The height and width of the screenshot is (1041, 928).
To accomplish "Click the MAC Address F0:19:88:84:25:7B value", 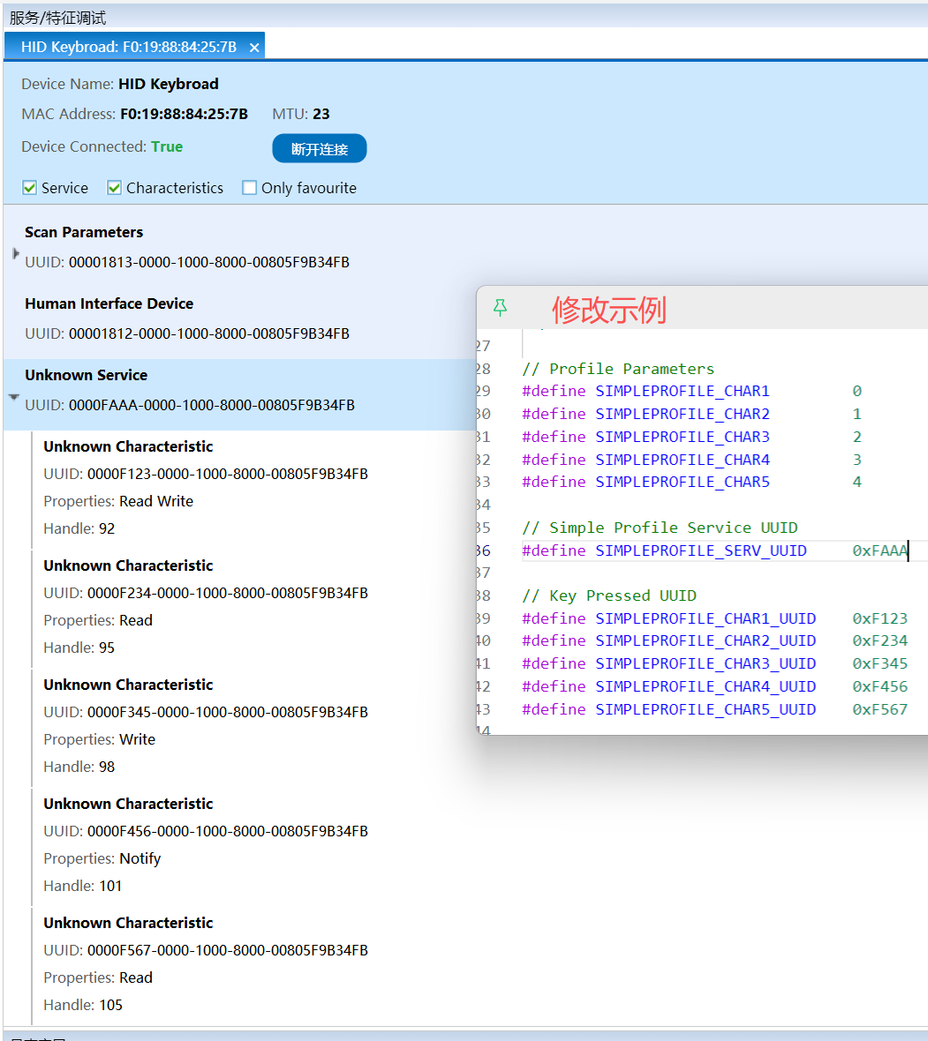I will 184,114.
